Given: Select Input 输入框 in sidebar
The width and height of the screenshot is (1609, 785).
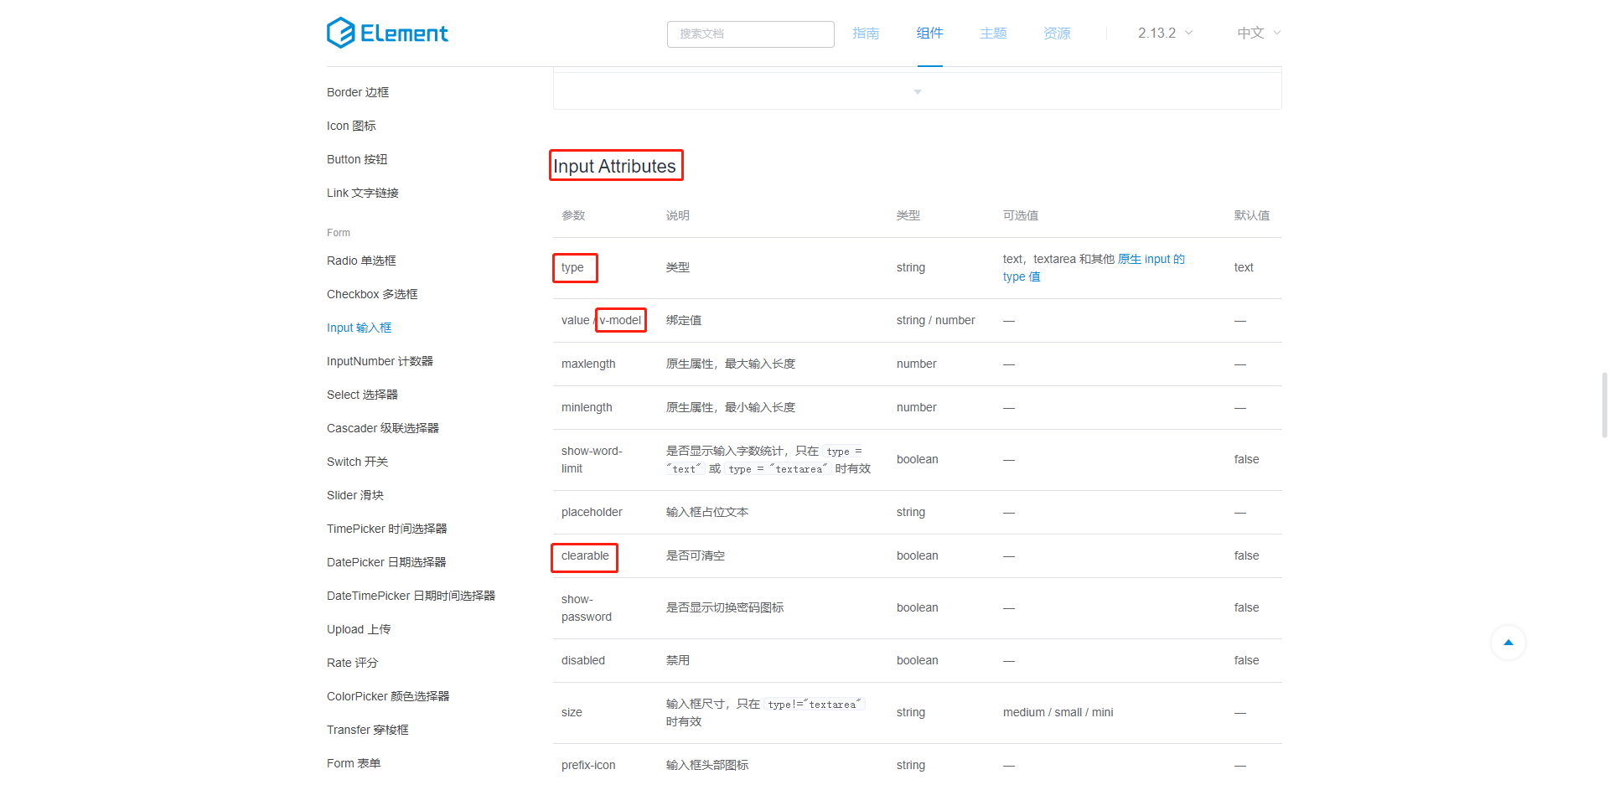Looking at the screenshot, I should 360,328.
